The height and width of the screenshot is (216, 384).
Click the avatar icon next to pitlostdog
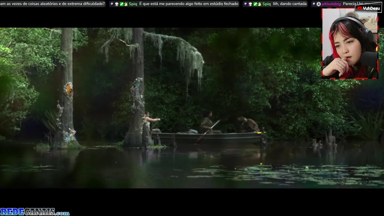point(319,4)
